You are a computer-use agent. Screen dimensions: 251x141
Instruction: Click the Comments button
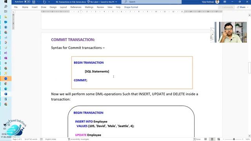(226, 7)
